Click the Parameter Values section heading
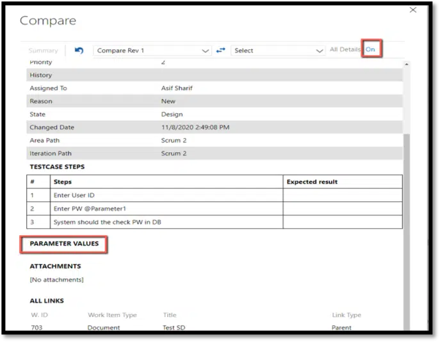The width and height of the screenshot is (440, 342). pyautogui.click(x=64, y=244)
